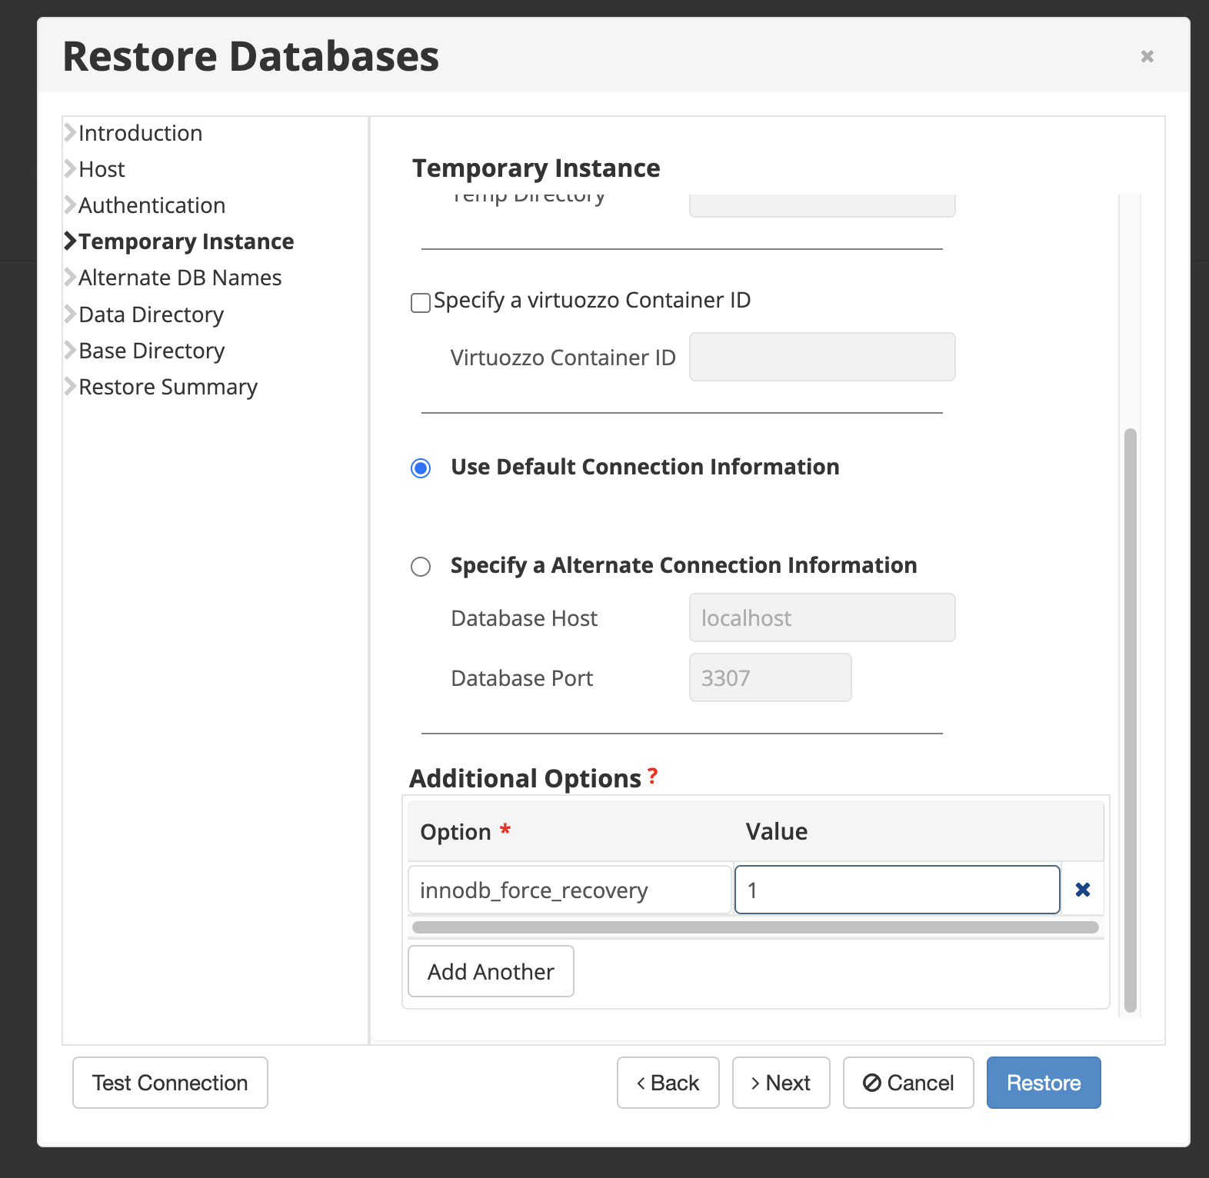
Task: Open the Host wizard step
Action: [102, 169]
